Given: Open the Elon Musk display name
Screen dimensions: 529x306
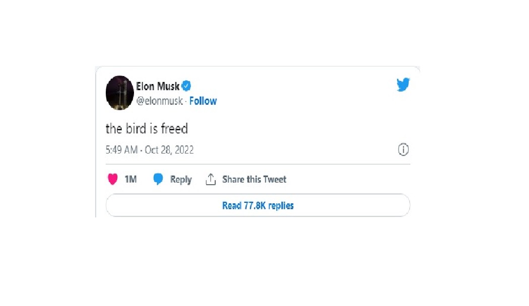Looking at the screenshot, I should [158, 86].
